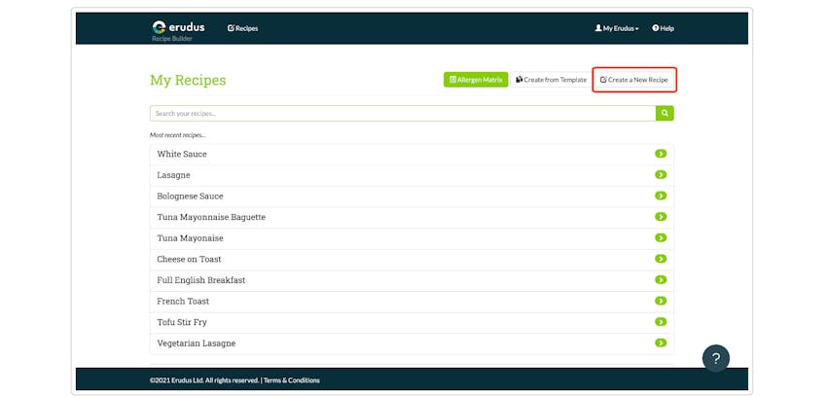827x397 pixels.
Task: Open the Recipes nav item
Action: pyautogui.click(x=242, y=28)
